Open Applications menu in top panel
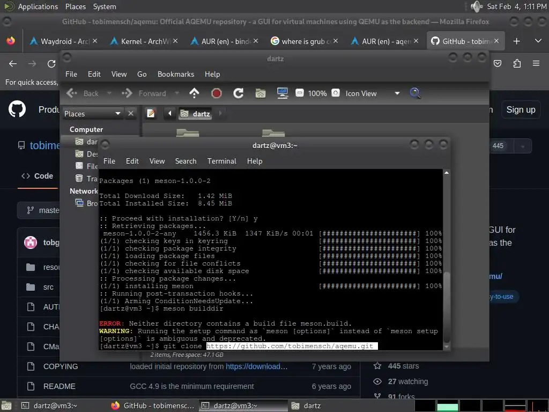 pyautogui.click(x=38, y=6)
